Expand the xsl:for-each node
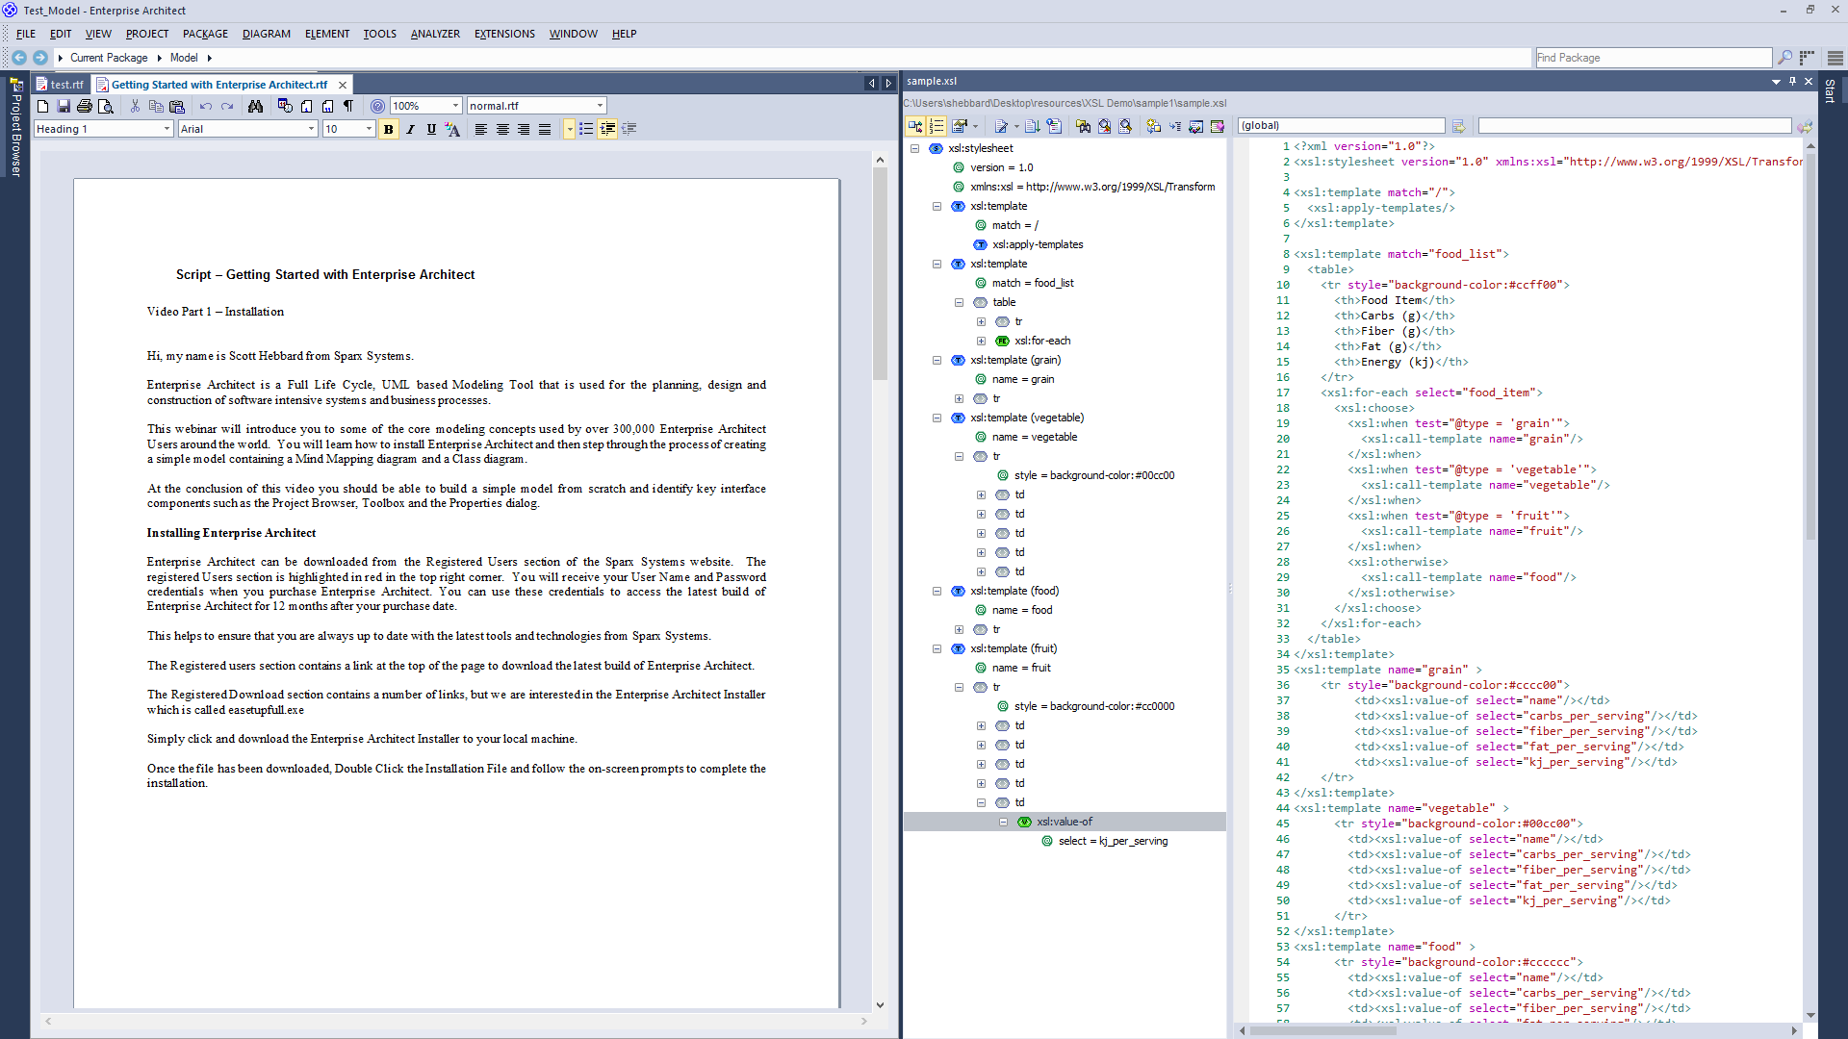1848x1039 pixels. pos(981,341)
